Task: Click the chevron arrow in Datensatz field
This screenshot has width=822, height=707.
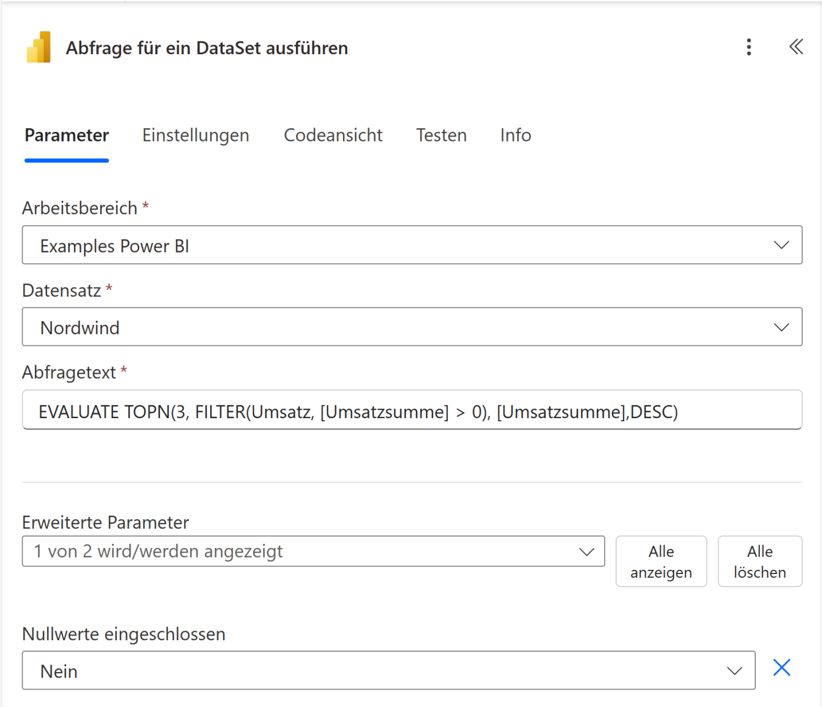Action: 781,327
